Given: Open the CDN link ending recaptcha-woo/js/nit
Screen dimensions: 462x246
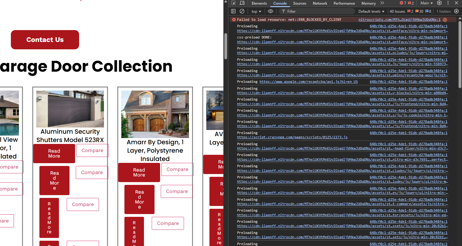Looking at the screenshot, I should (x=343, y=75).
